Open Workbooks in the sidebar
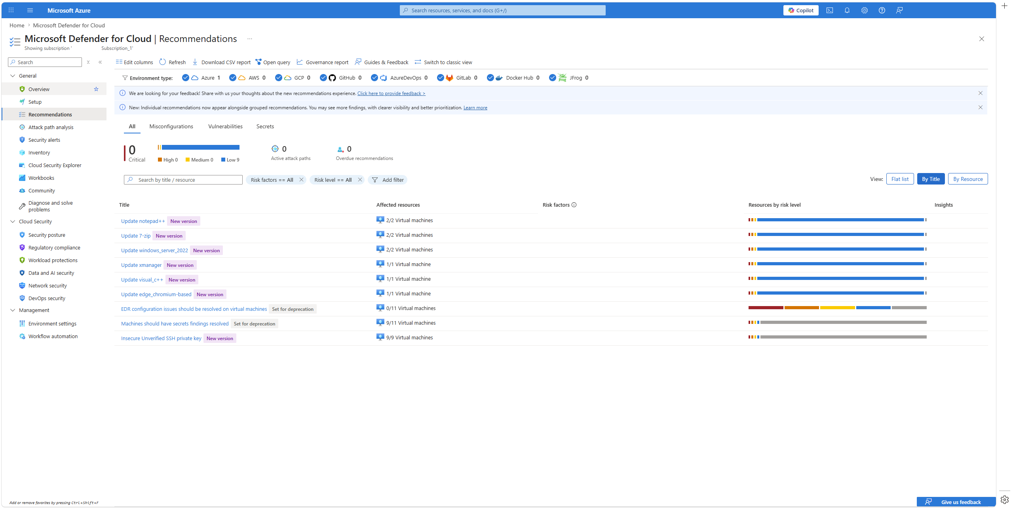 (41, 178)
